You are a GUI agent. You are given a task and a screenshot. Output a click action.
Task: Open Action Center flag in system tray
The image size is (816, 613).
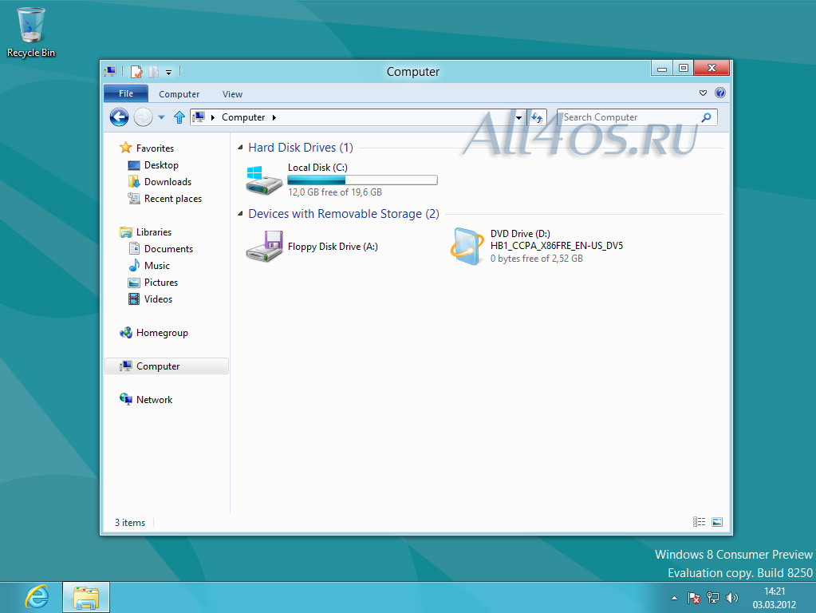tap(694, 598)
